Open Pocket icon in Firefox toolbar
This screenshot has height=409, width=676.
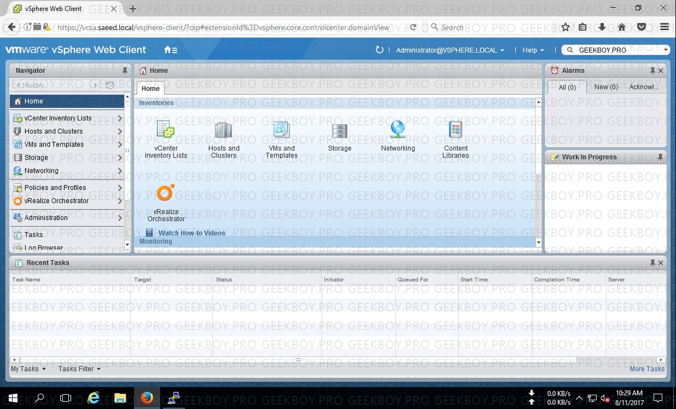point(642,27)
